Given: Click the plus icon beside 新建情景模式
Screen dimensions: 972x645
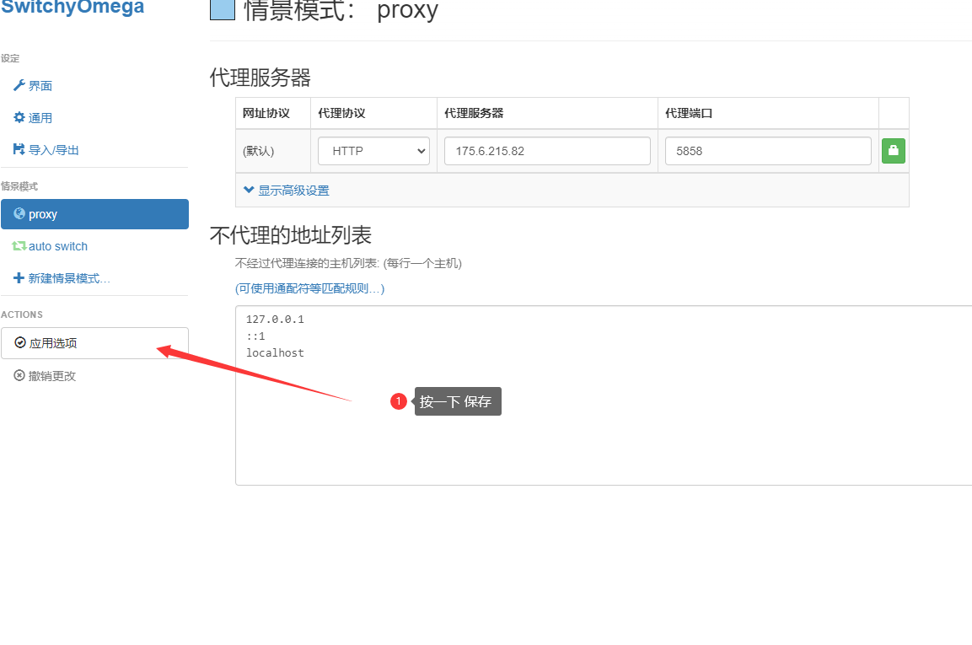Looking at the screenshot, I should pyautogui.click(x=19, y=278).
